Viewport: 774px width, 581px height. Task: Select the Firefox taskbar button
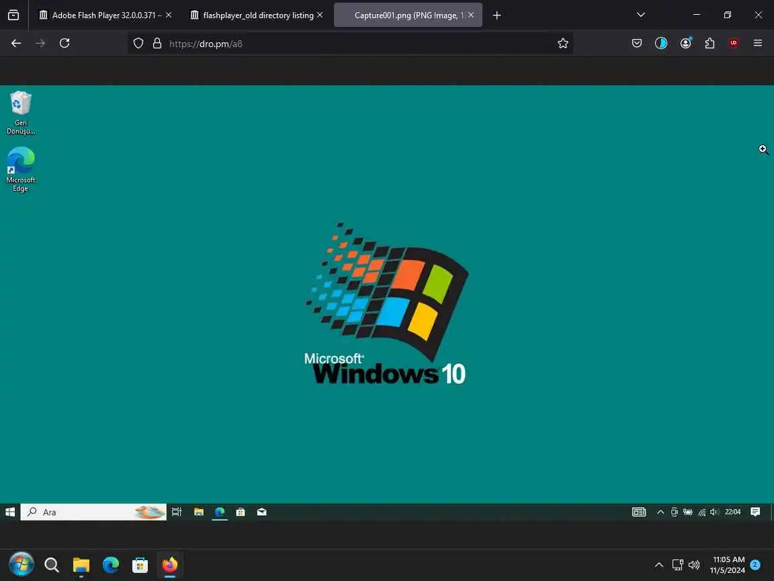(x=170, y=565)
